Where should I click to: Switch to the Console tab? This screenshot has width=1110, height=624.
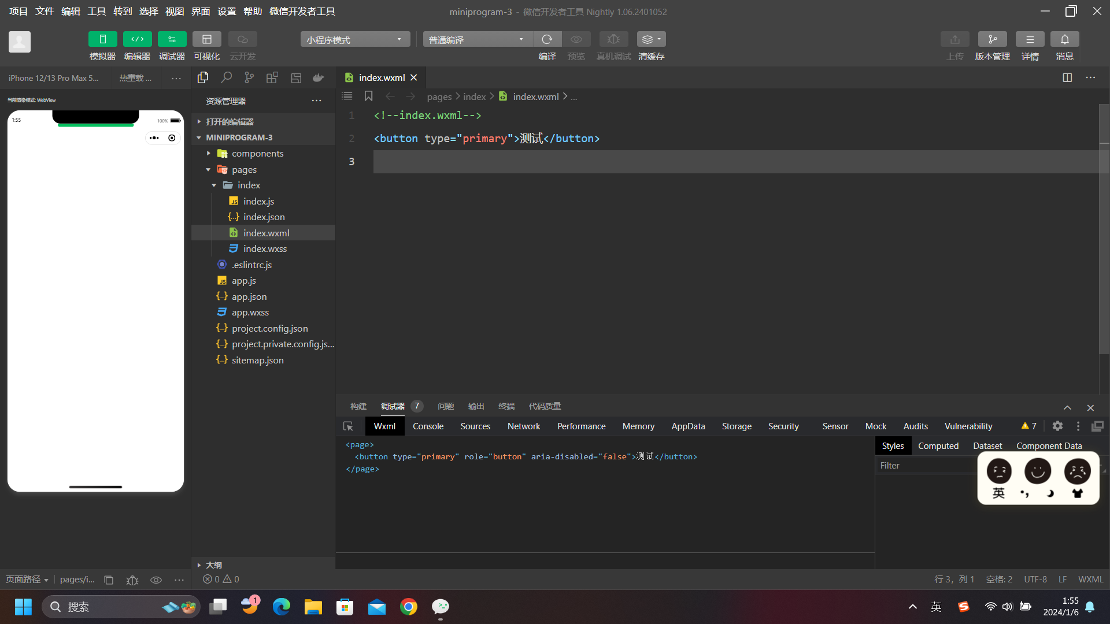tap(428, 426)
